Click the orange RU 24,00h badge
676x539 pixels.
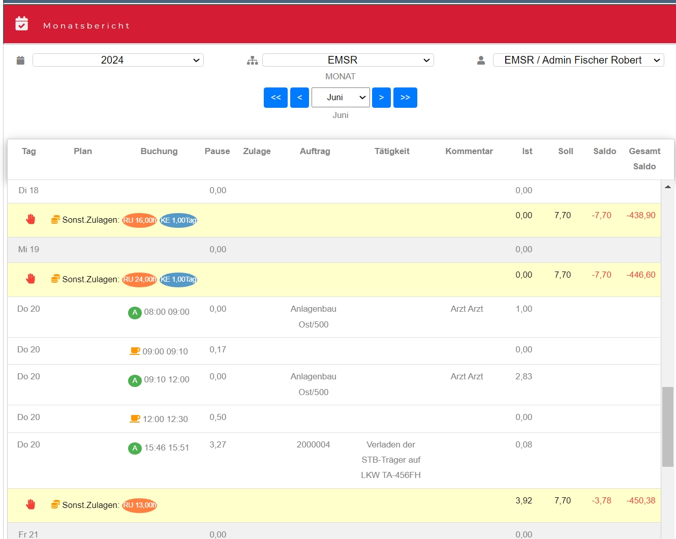(x=139, y=279)
